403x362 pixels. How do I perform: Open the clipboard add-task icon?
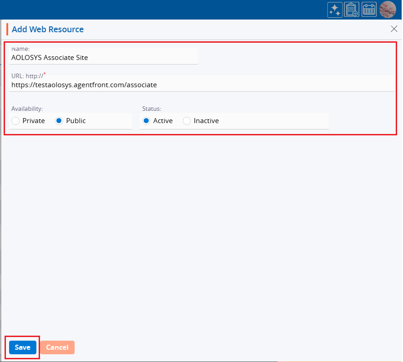coord(352,10)
